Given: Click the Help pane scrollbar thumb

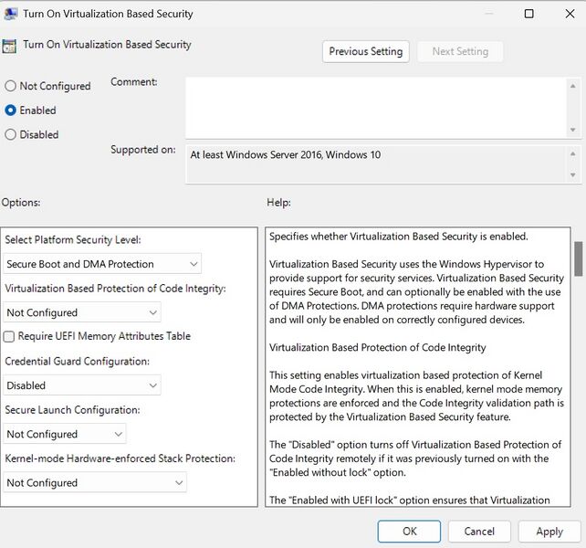Looking at the screenshot, I should point(579,258).
